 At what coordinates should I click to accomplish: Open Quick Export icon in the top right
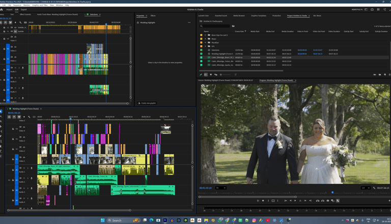[372, 9]
